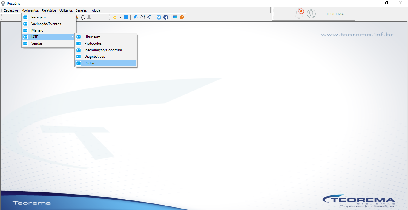Click the blue monitor icon
Image resolution: width=408 pixels, height=210 pixels.
tap(175, 17)
